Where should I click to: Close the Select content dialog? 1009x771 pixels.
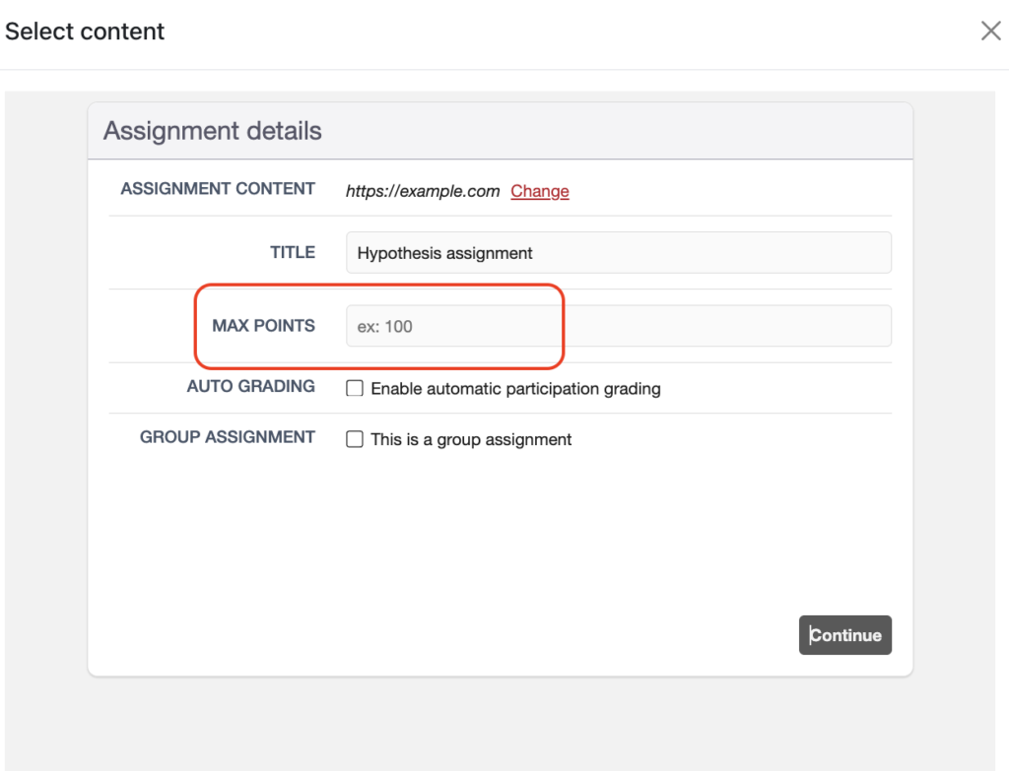pyautogui.click(x=990, y=31)
